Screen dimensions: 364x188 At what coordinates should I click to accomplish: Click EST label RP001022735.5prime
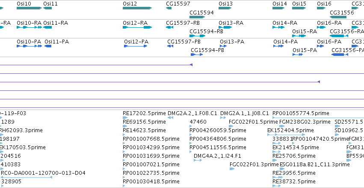point(151,173)
